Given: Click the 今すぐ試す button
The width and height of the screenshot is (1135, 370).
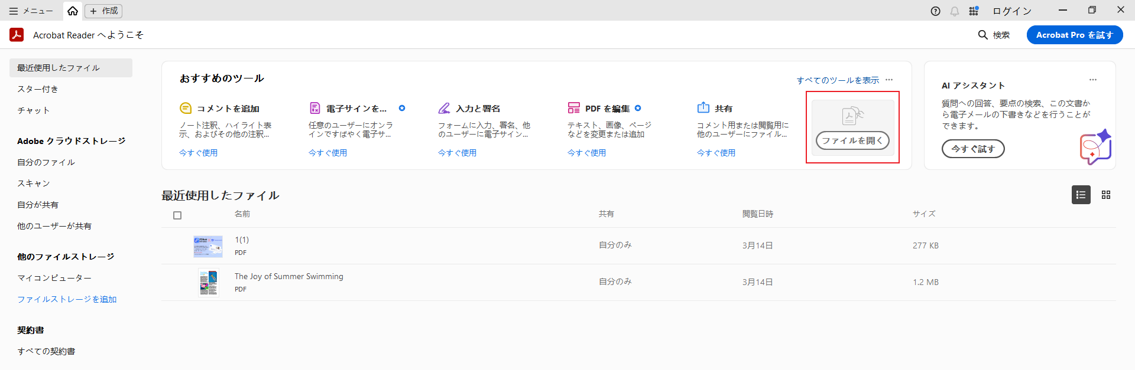Looking at the screenshot, I should coord(973,149).
